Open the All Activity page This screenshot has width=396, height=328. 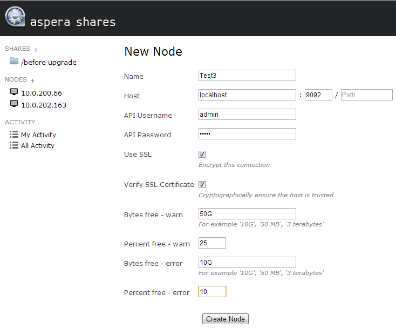(38, 146)
